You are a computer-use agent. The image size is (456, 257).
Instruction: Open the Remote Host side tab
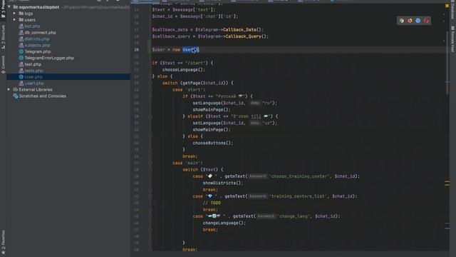(453, 39)
